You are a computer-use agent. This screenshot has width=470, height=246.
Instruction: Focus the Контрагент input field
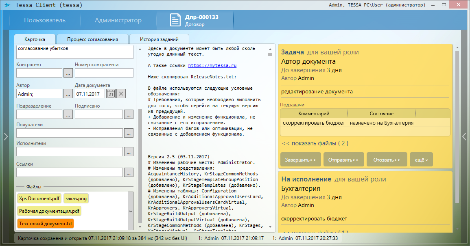tap(39, 73)
